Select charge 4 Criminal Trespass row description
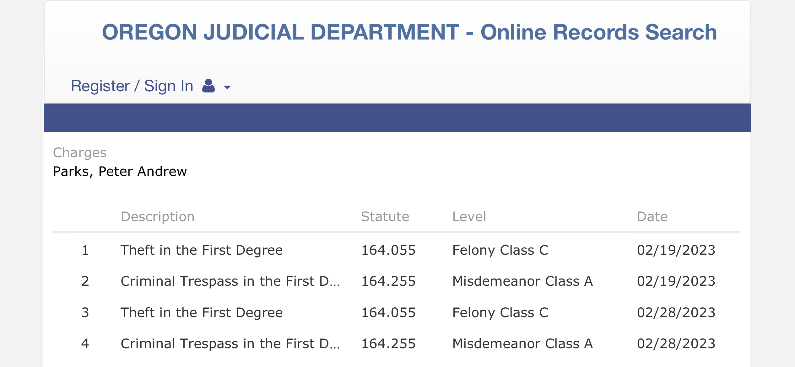795x367 pixels. [230, 343]
